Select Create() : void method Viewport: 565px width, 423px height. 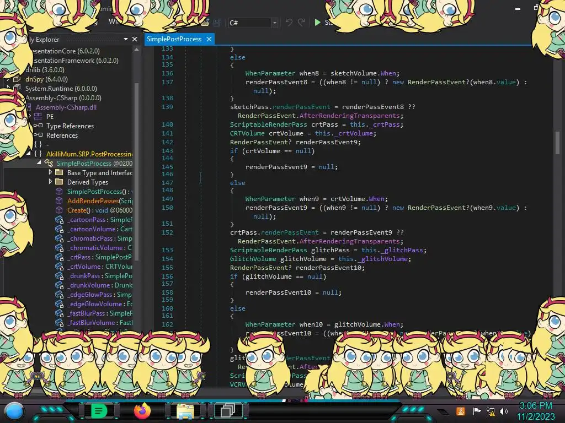click(x=100, y=210)
